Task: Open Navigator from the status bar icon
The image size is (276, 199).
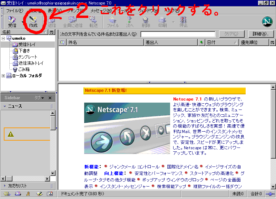Action: click(x=7, y=194)
